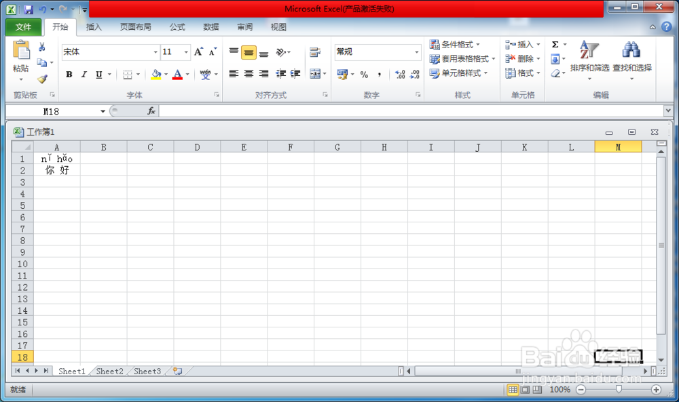
Task: Open number format 常规 dropdown
Action: (417, 52)
